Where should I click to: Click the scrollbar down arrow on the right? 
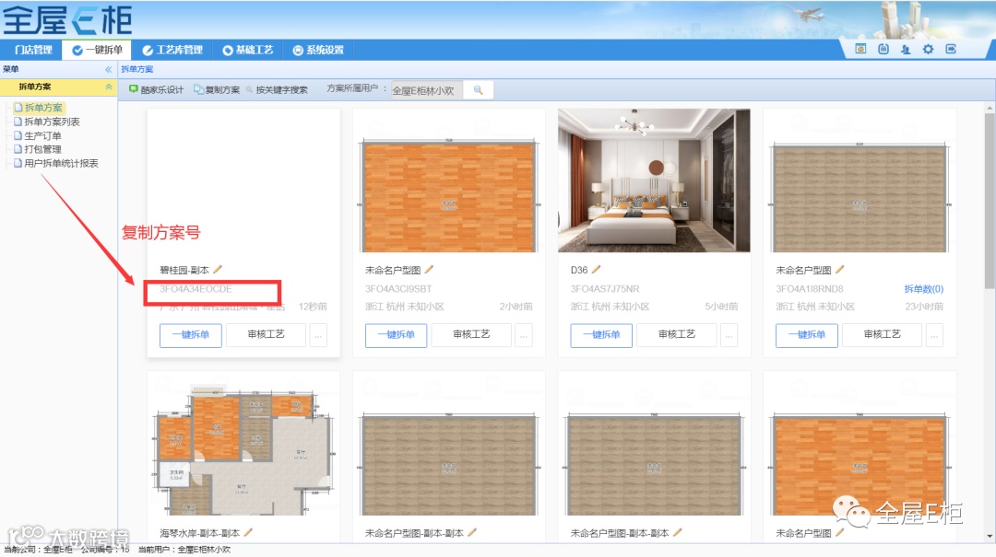[990, 537]
